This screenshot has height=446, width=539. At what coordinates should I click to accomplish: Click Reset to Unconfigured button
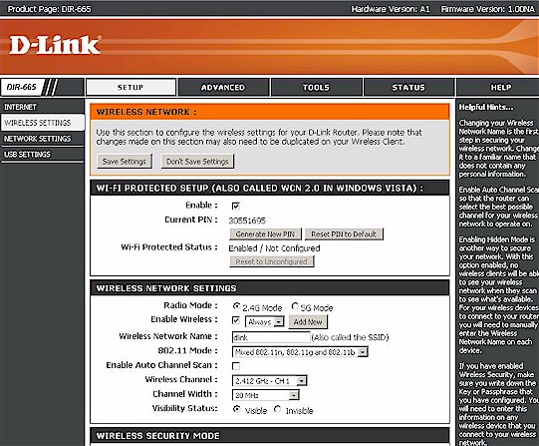[271, 261]
